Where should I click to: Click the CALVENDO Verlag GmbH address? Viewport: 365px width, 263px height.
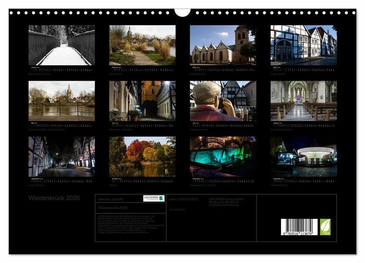(x=226, y=202)
